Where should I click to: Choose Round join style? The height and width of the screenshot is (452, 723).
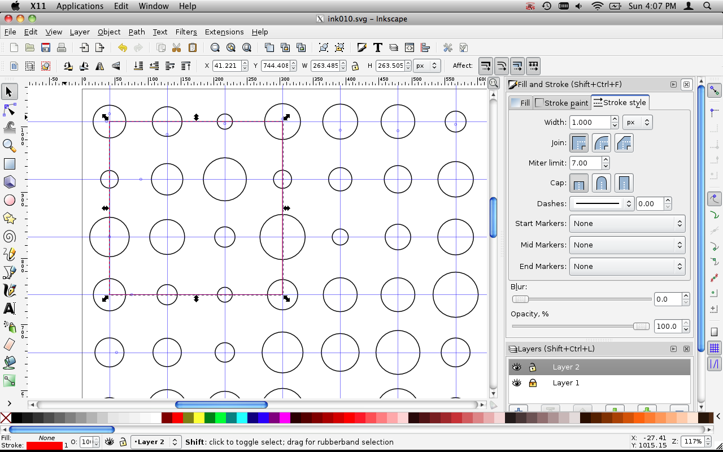(x=602, y=143)
